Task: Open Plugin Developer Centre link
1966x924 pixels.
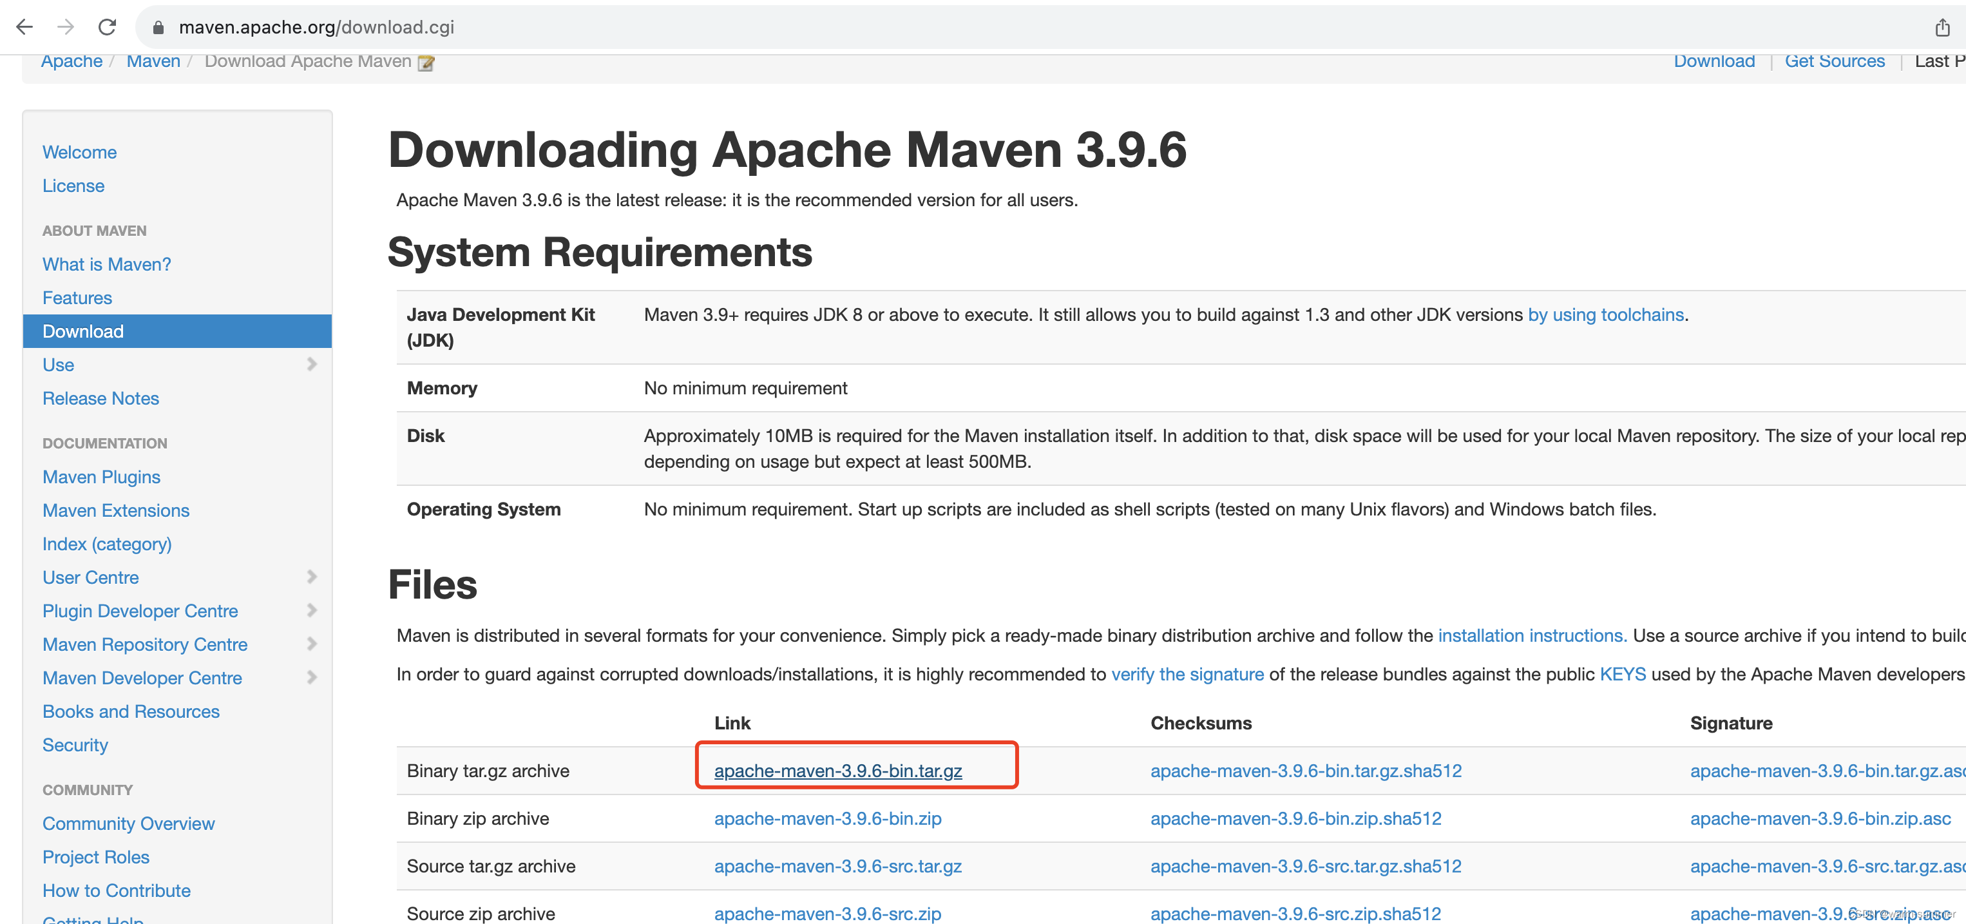Action: point(140,611)
